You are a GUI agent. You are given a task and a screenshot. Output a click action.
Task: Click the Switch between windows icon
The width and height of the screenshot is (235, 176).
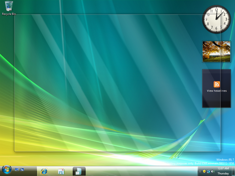[x=22, y=170]
